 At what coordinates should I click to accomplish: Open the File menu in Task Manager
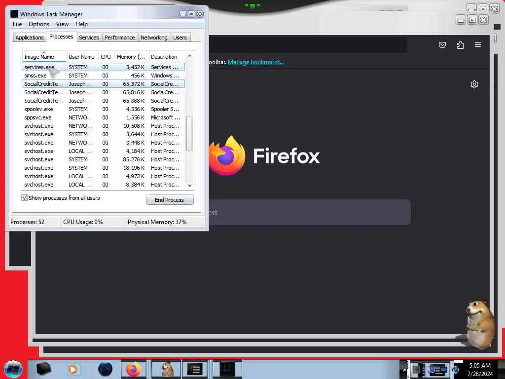tap(17, 24)
